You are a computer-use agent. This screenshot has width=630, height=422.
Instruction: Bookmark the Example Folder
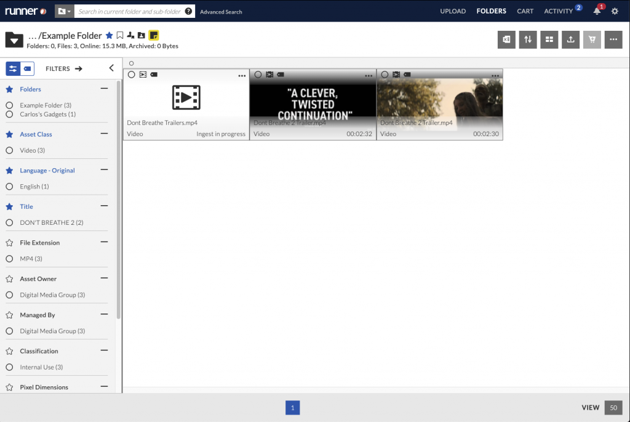click(120, 35)
